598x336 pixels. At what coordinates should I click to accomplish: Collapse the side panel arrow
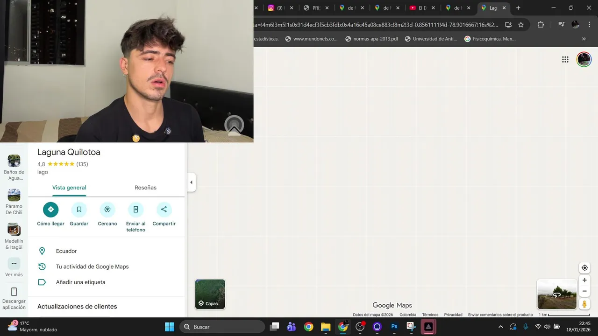pyautogui.click(x=191, y=182)
